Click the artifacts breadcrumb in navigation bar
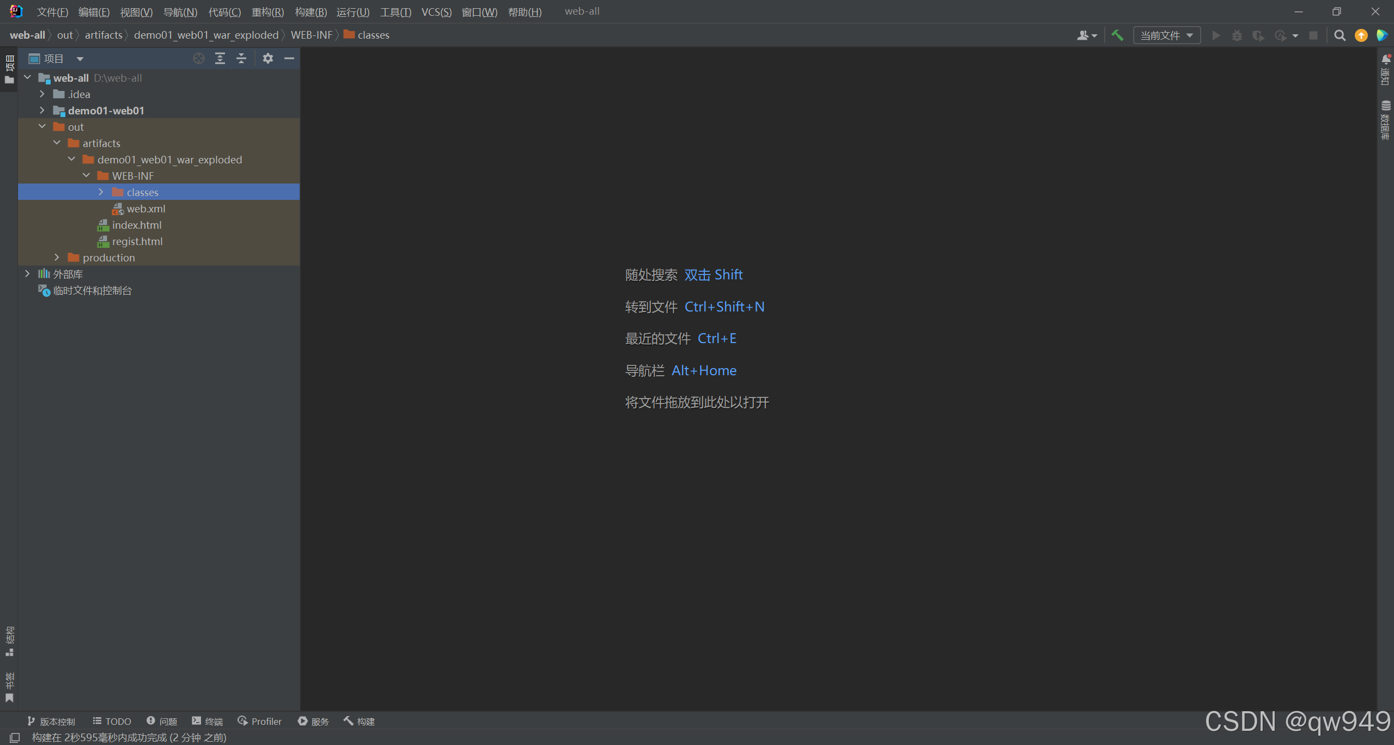Viewport: 1394px width, 745px height. click(104, 35)
